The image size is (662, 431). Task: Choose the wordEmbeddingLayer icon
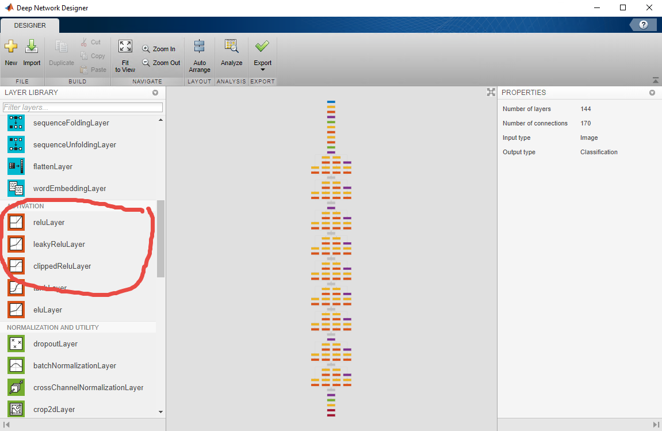(16, 188)
